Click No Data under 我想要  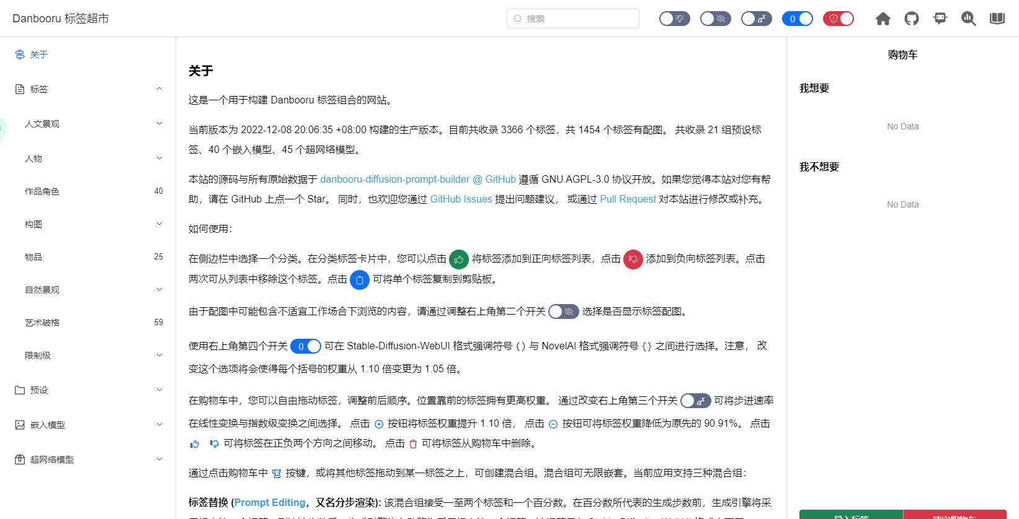tap(903, 126)
